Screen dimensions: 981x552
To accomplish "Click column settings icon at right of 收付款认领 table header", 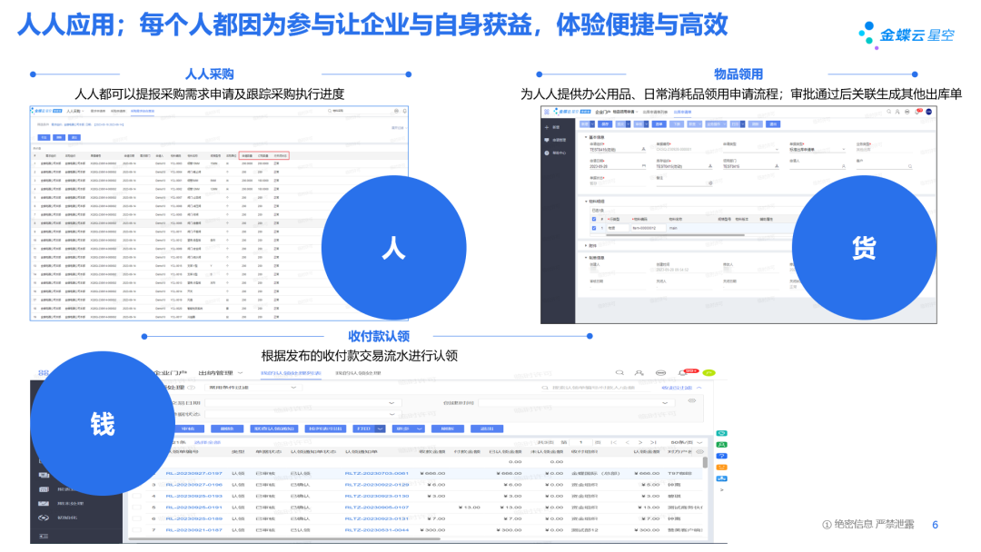I will coord(699,451).
